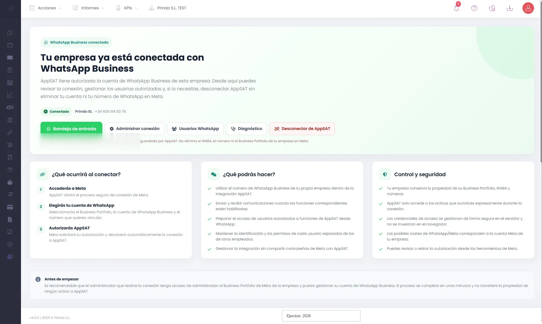The width and height of the screenshot is (542, 324).
Task: Click the 'Accederás a Meta' step text
Action: (x=67, y=188)
